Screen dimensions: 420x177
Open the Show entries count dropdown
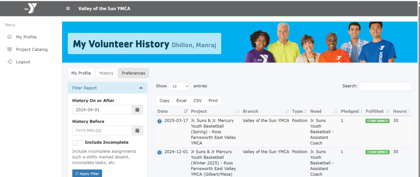[178, 86]
